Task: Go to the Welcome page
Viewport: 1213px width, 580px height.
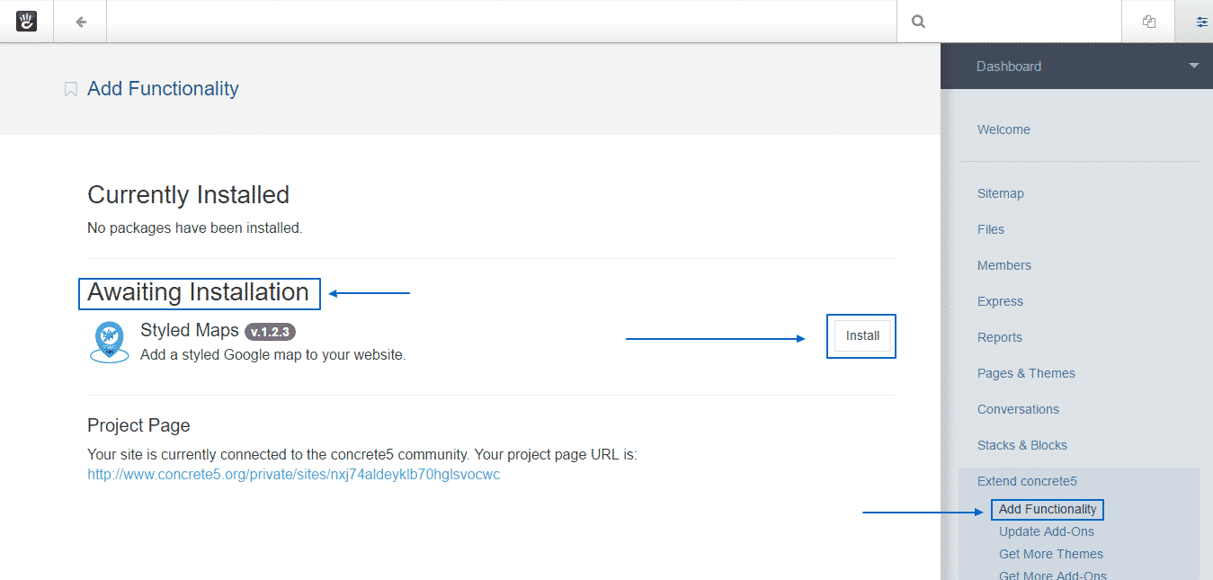Action: coord(1003,129)
